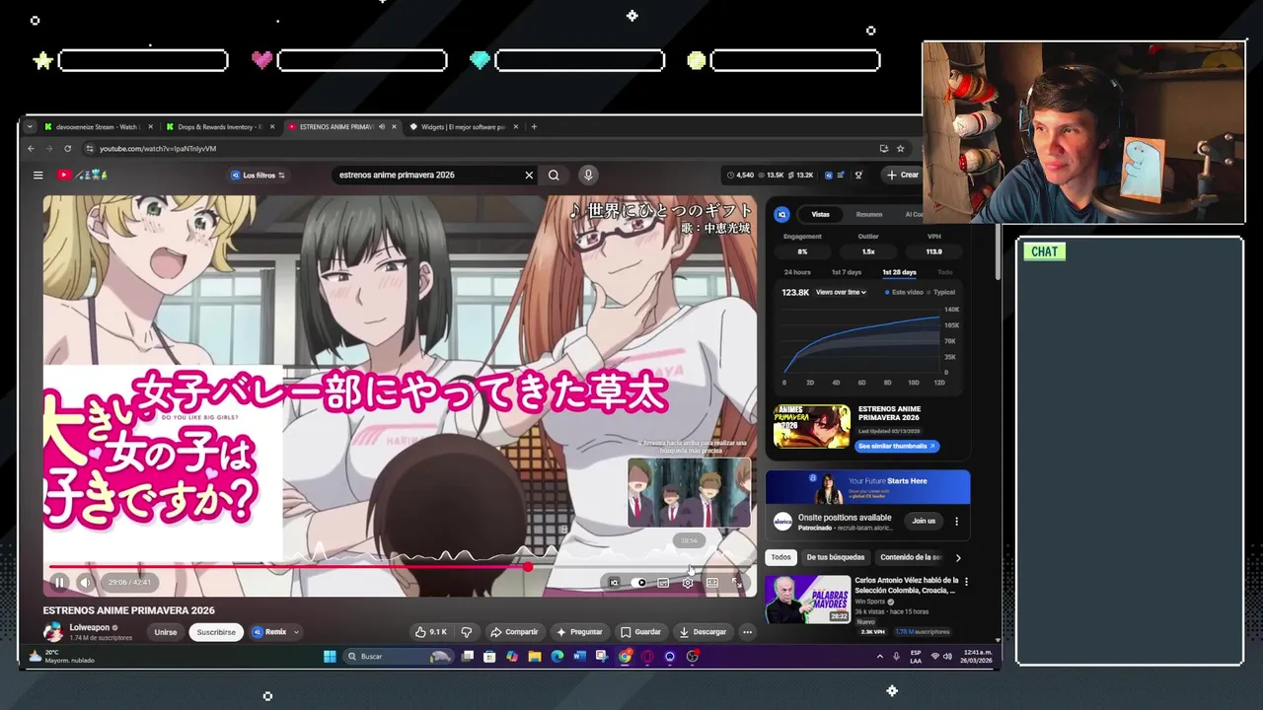
Task: Open the Windows Start menu
Action: 330,657
